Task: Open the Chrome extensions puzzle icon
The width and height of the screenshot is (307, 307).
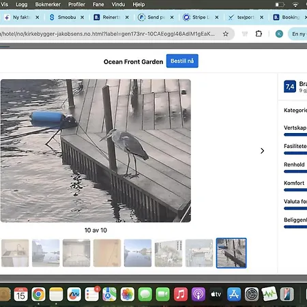Action: (x=259, y=34)
